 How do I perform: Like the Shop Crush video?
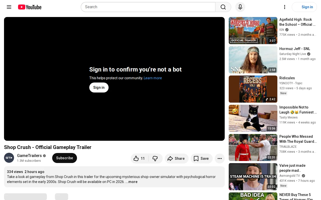point(139,158)
